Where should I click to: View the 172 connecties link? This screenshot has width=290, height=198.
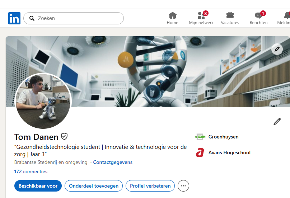(x=31, y=171)
